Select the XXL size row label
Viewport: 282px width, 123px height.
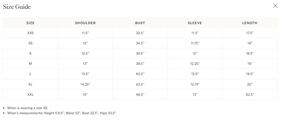pyautogui.click(x=30, y=95)
